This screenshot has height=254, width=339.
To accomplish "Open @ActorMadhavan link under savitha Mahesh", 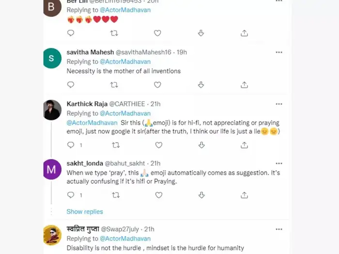I will coord(125,61).
